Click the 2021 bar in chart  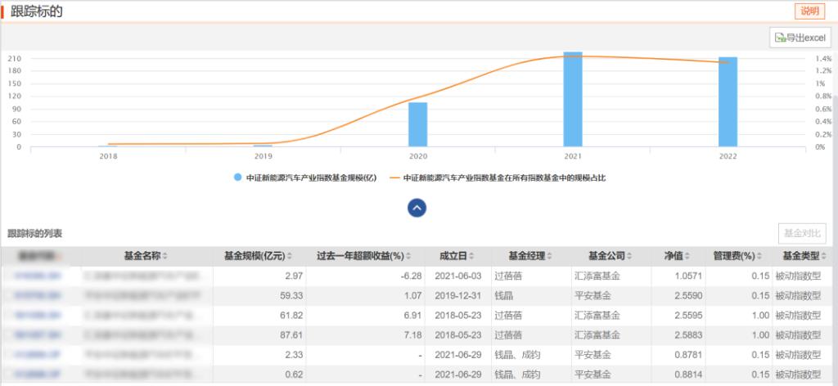coord(573,100)
